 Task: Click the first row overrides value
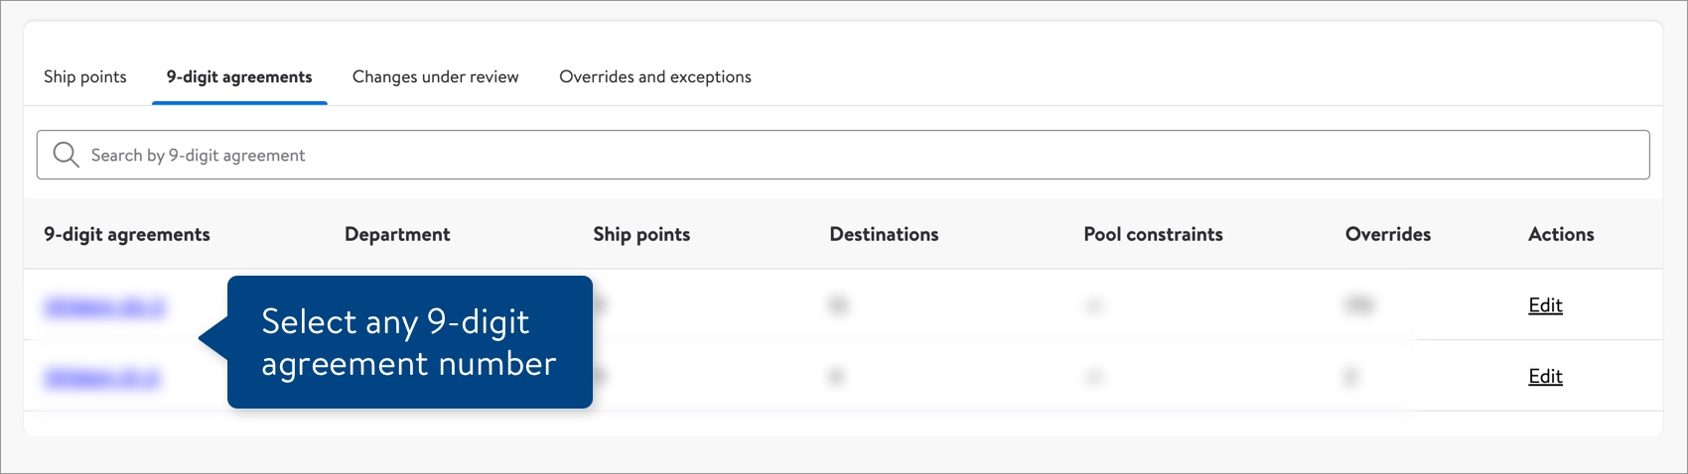click(1358, 306)
